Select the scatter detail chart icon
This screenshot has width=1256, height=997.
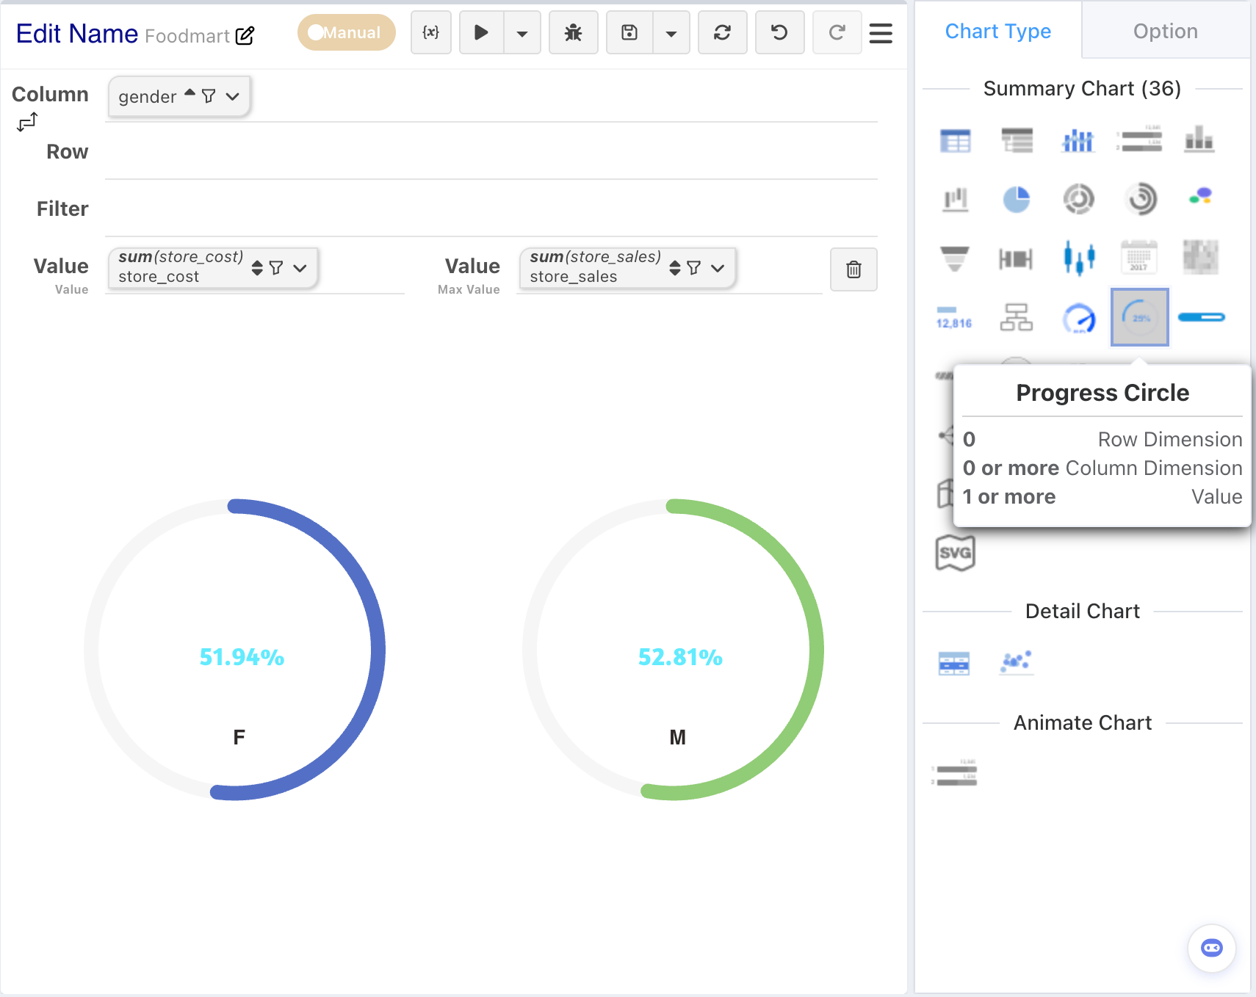tap(1017, 663)
